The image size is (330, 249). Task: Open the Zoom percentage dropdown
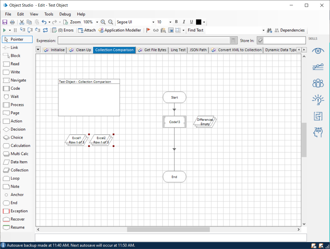pyautogui.click(x=97, y=22)
